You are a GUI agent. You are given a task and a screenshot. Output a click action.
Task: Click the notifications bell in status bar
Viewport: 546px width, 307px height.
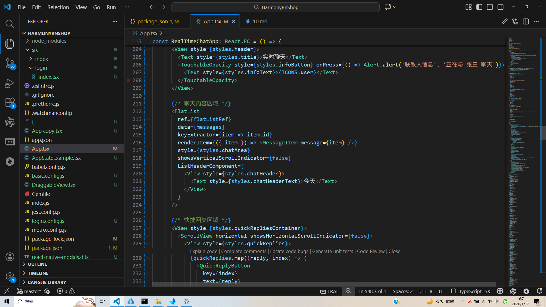click(x=539, y=291)
